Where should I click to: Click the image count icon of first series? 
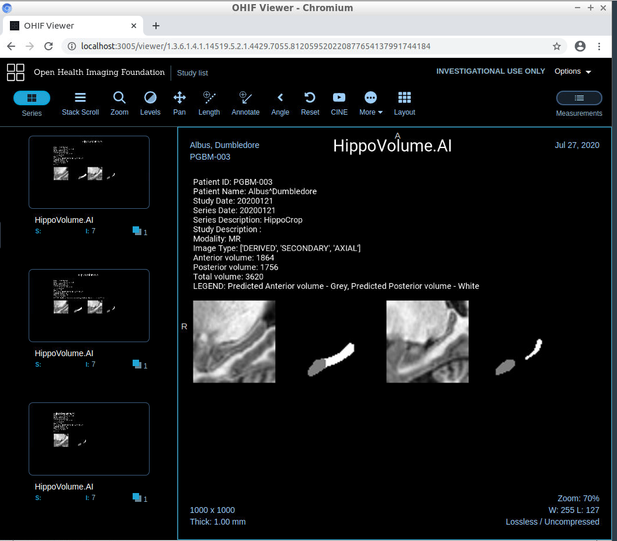coord(137,230)
